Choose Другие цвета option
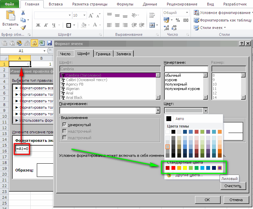This screenshot has width=253, height=209. coord(189,175)
